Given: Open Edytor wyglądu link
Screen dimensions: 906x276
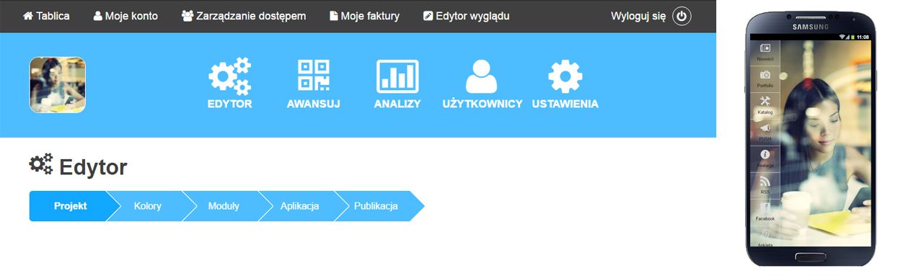Looking at the screenshot, I should [466, 16].
